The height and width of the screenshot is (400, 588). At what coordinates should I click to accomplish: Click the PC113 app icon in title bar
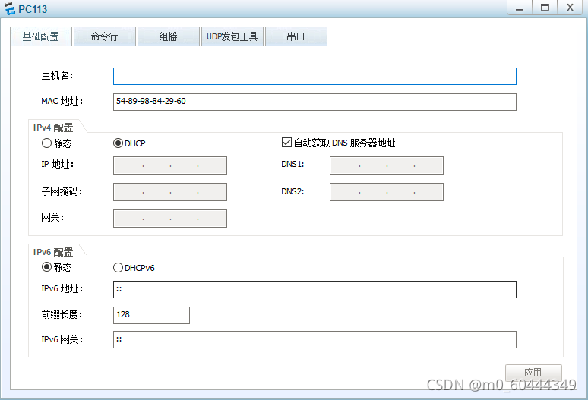(x=9, y=8)
